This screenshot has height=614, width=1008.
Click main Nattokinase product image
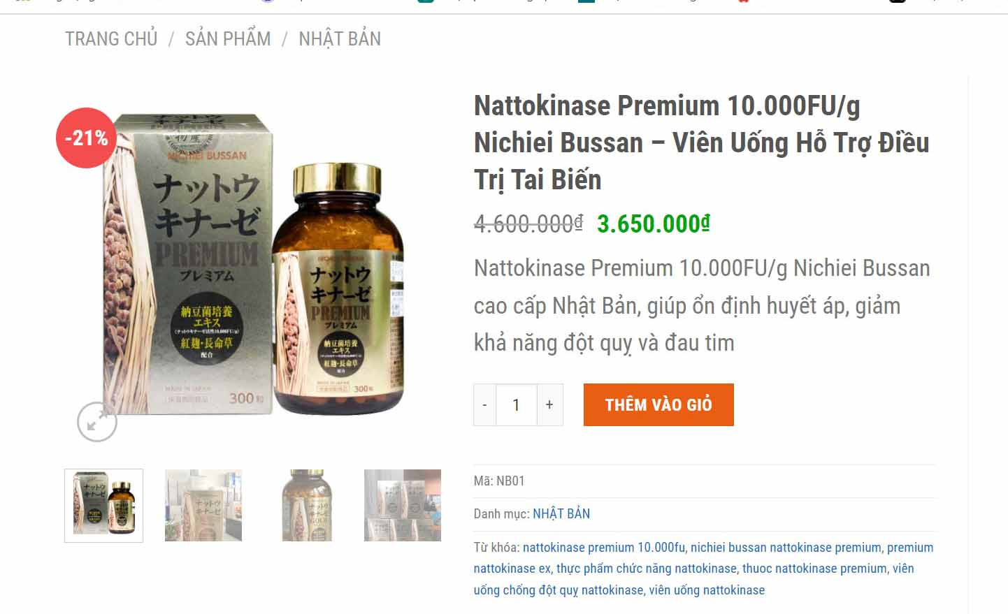253,264
